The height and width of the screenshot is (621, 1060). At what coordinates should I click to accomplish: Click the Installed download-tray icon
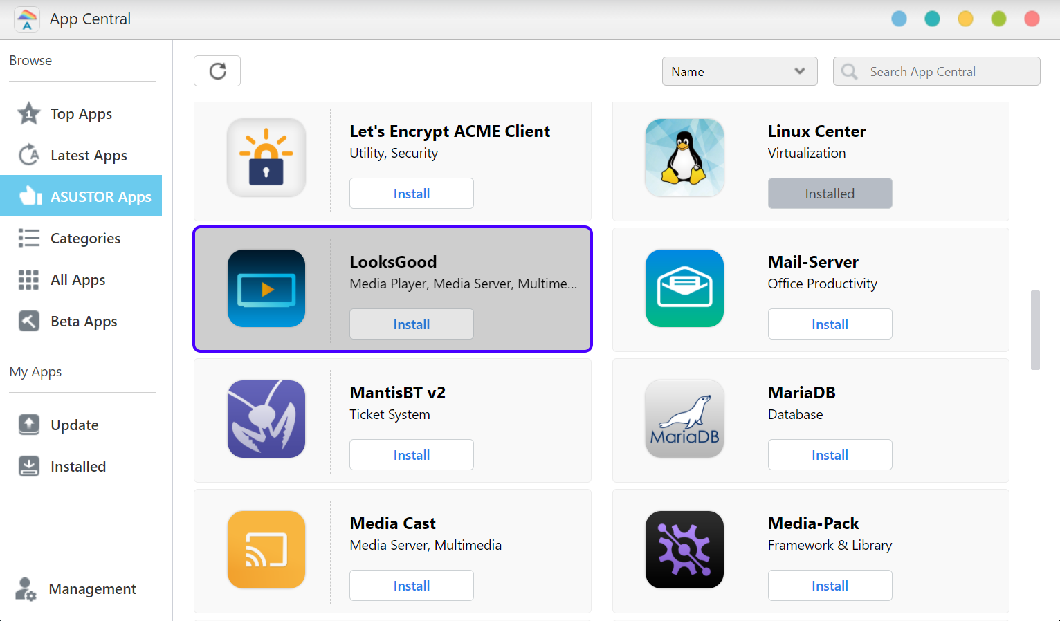pos(29,466)
